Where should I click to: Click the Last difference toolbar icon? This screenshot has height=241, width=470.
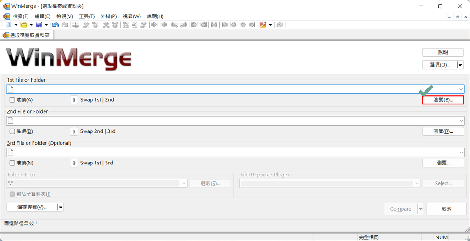pyautogui.click(x=144, y=25)
